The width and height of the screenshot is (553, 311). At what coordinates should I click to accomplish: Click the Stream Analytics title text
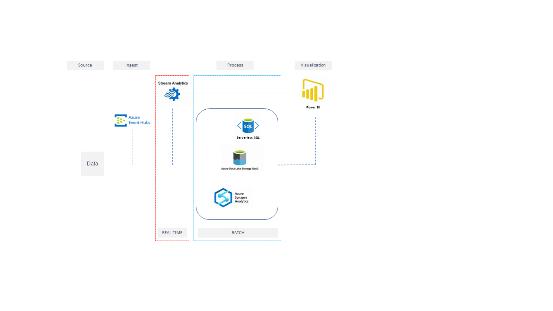173,83
